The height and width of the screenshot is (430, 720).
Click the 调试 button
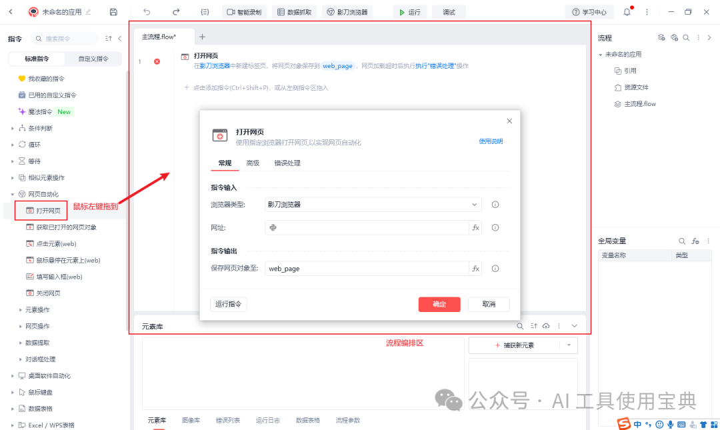[x=449, y=12]
